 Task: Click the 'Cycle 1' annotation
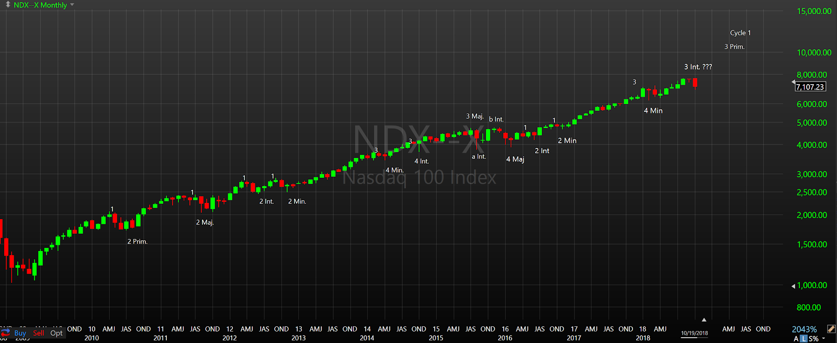(x=740, y=32)
